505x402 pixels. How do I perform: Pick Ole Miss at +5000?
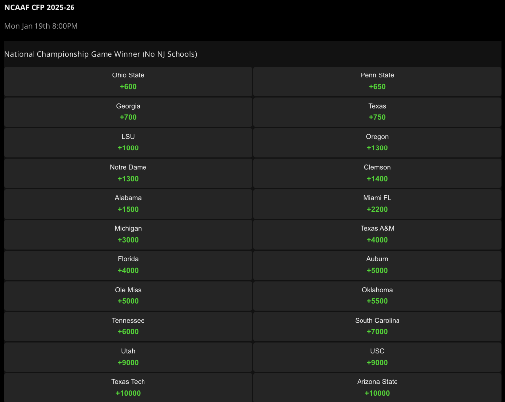coord(128,295)
